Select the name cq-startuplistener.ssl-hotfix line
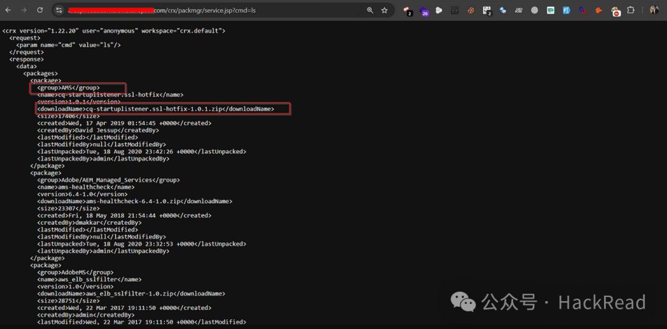The height and width of the screenshot is (329, 667). click(110, 95)
